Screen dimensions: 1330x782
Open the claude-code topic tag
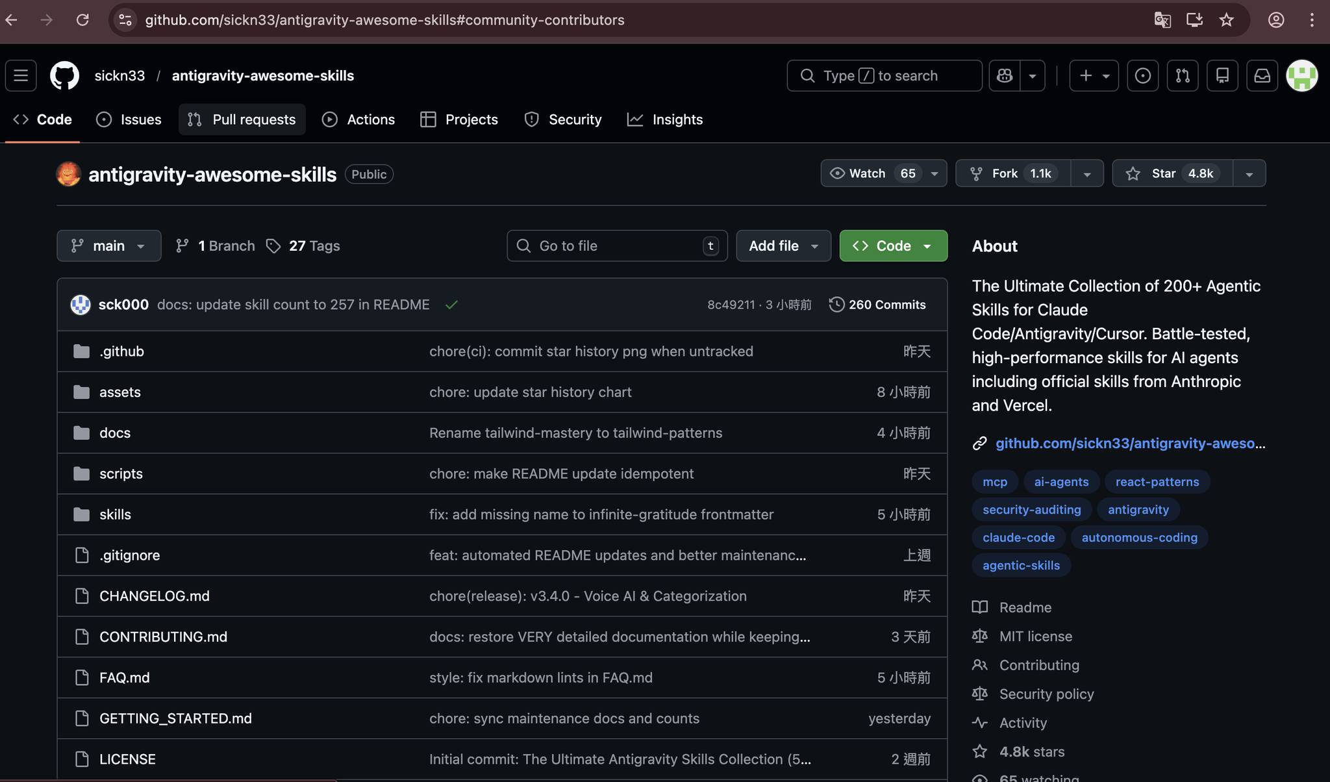coord(1018,538)
